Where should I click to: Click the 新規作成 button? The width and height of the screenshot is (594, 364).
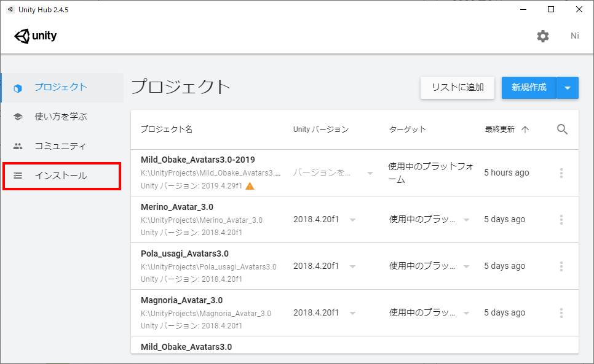pos(529,88)
